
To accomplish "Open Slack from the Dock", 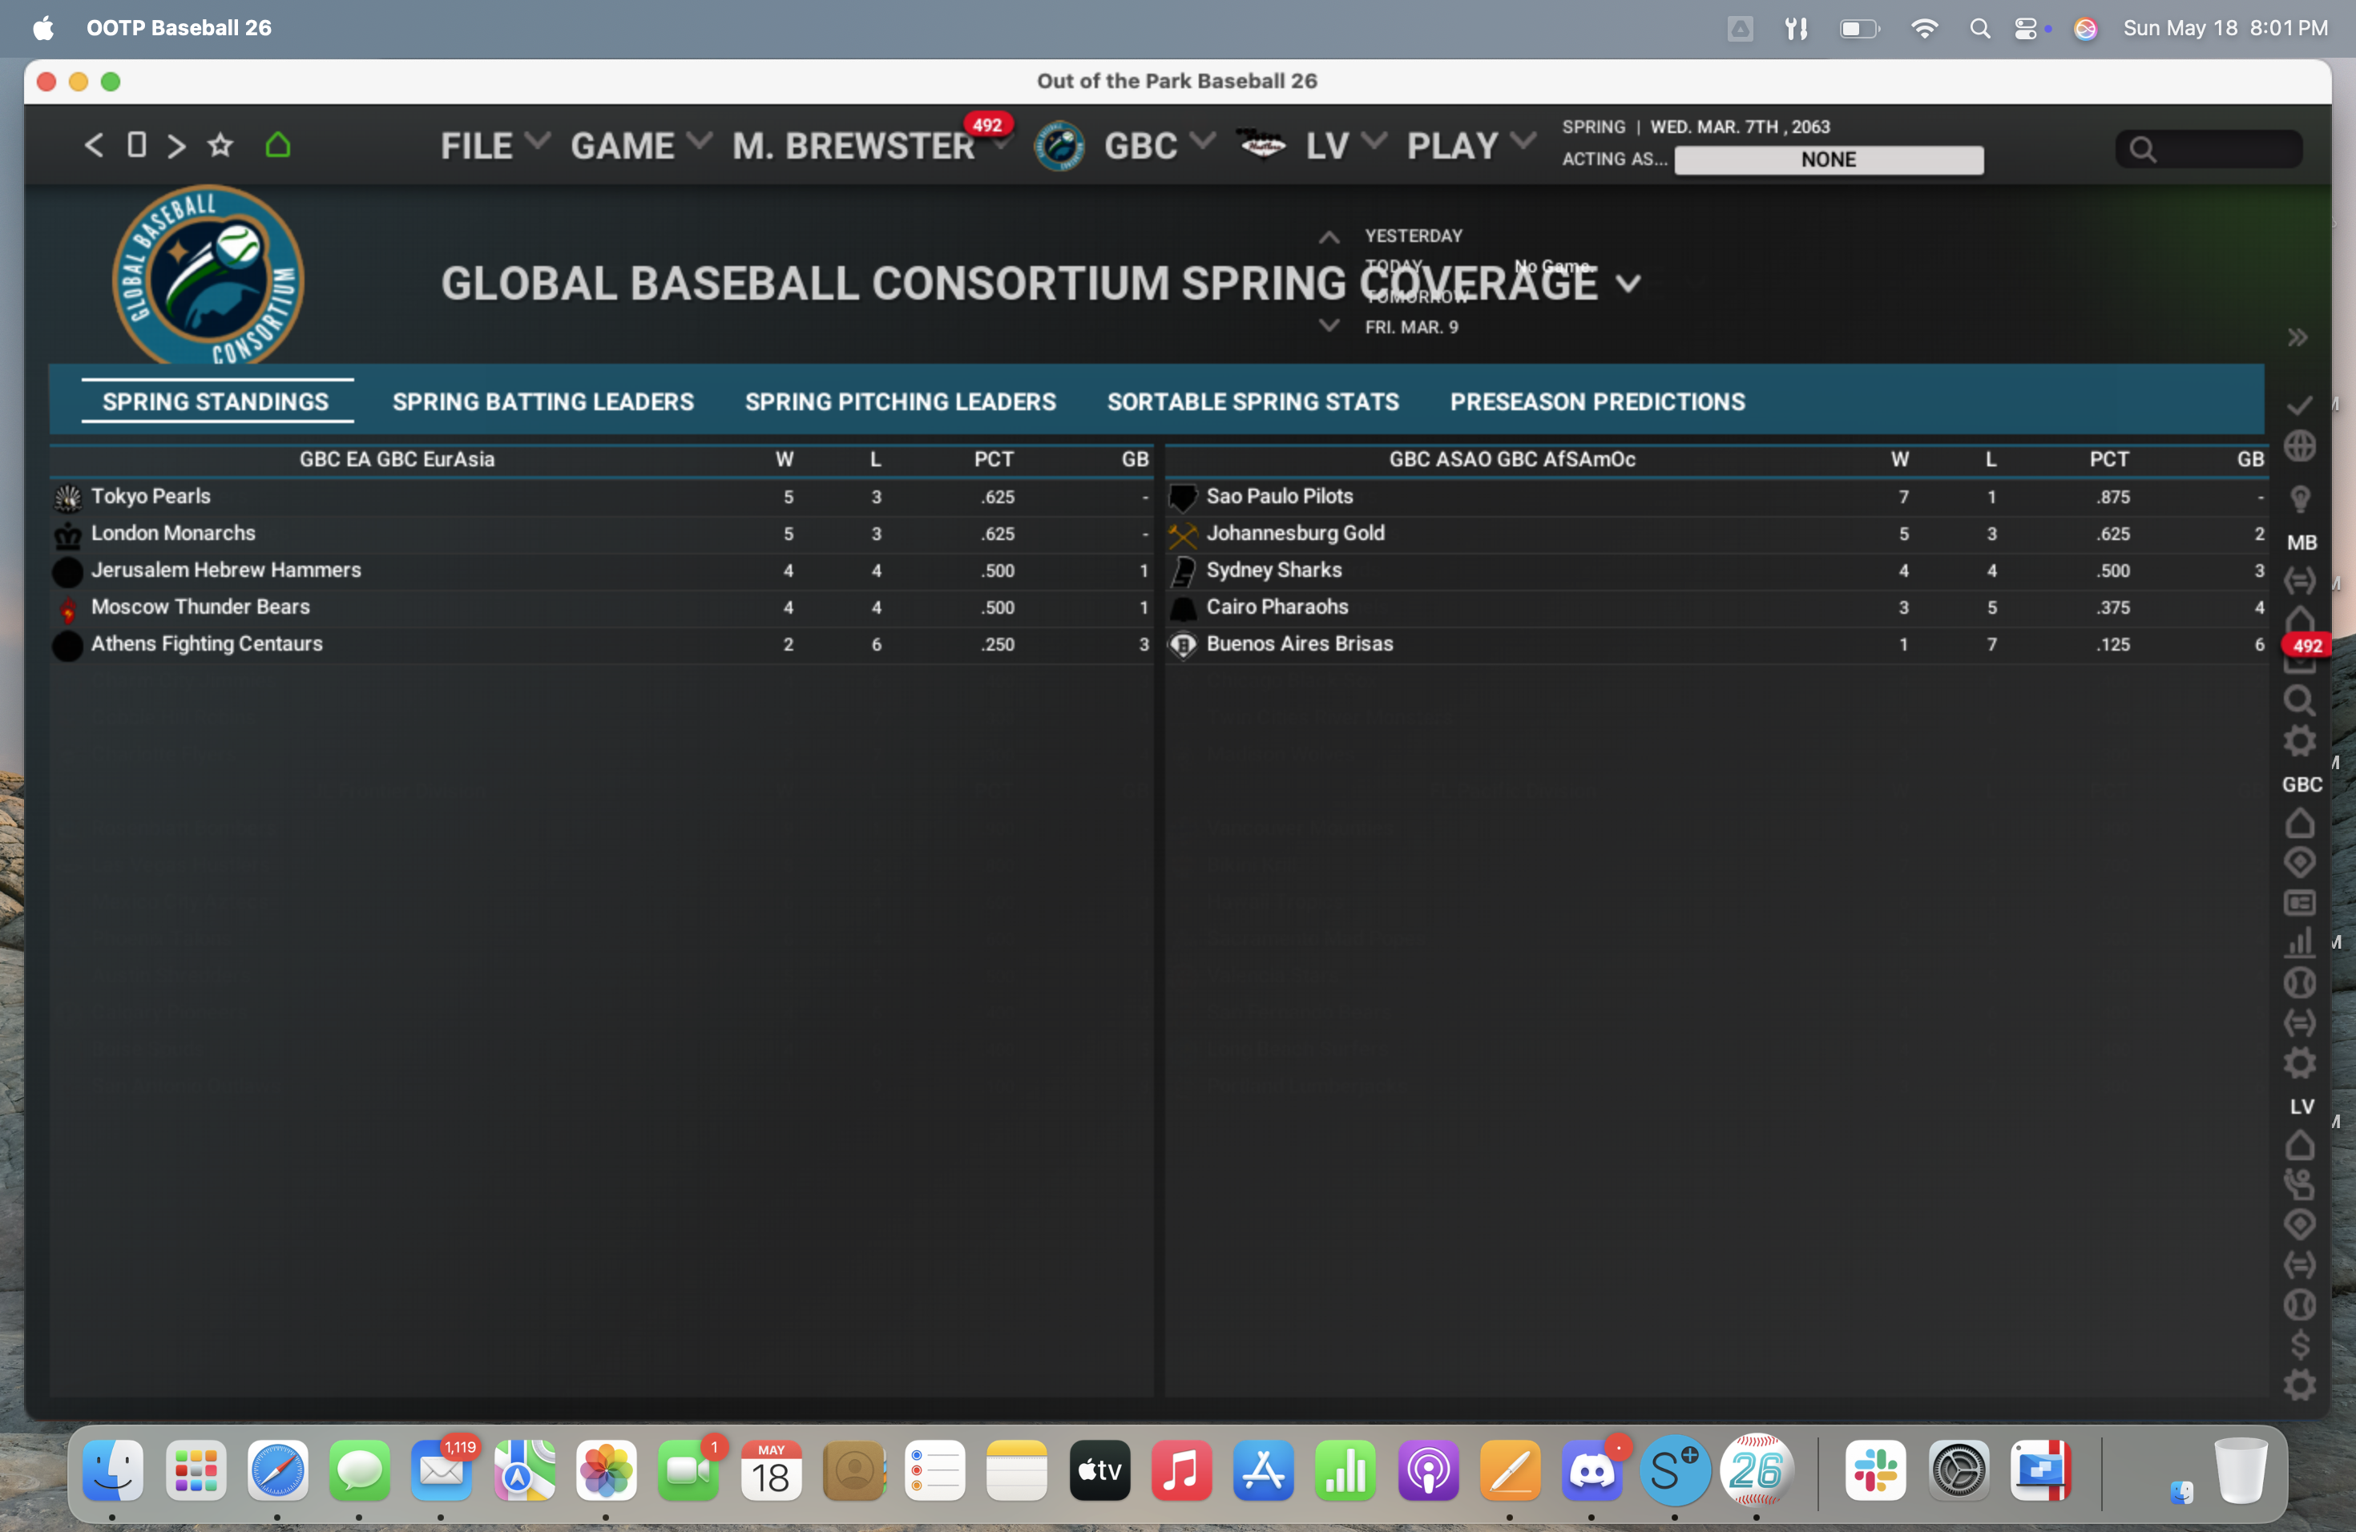I will [x=1875, y=1470].
